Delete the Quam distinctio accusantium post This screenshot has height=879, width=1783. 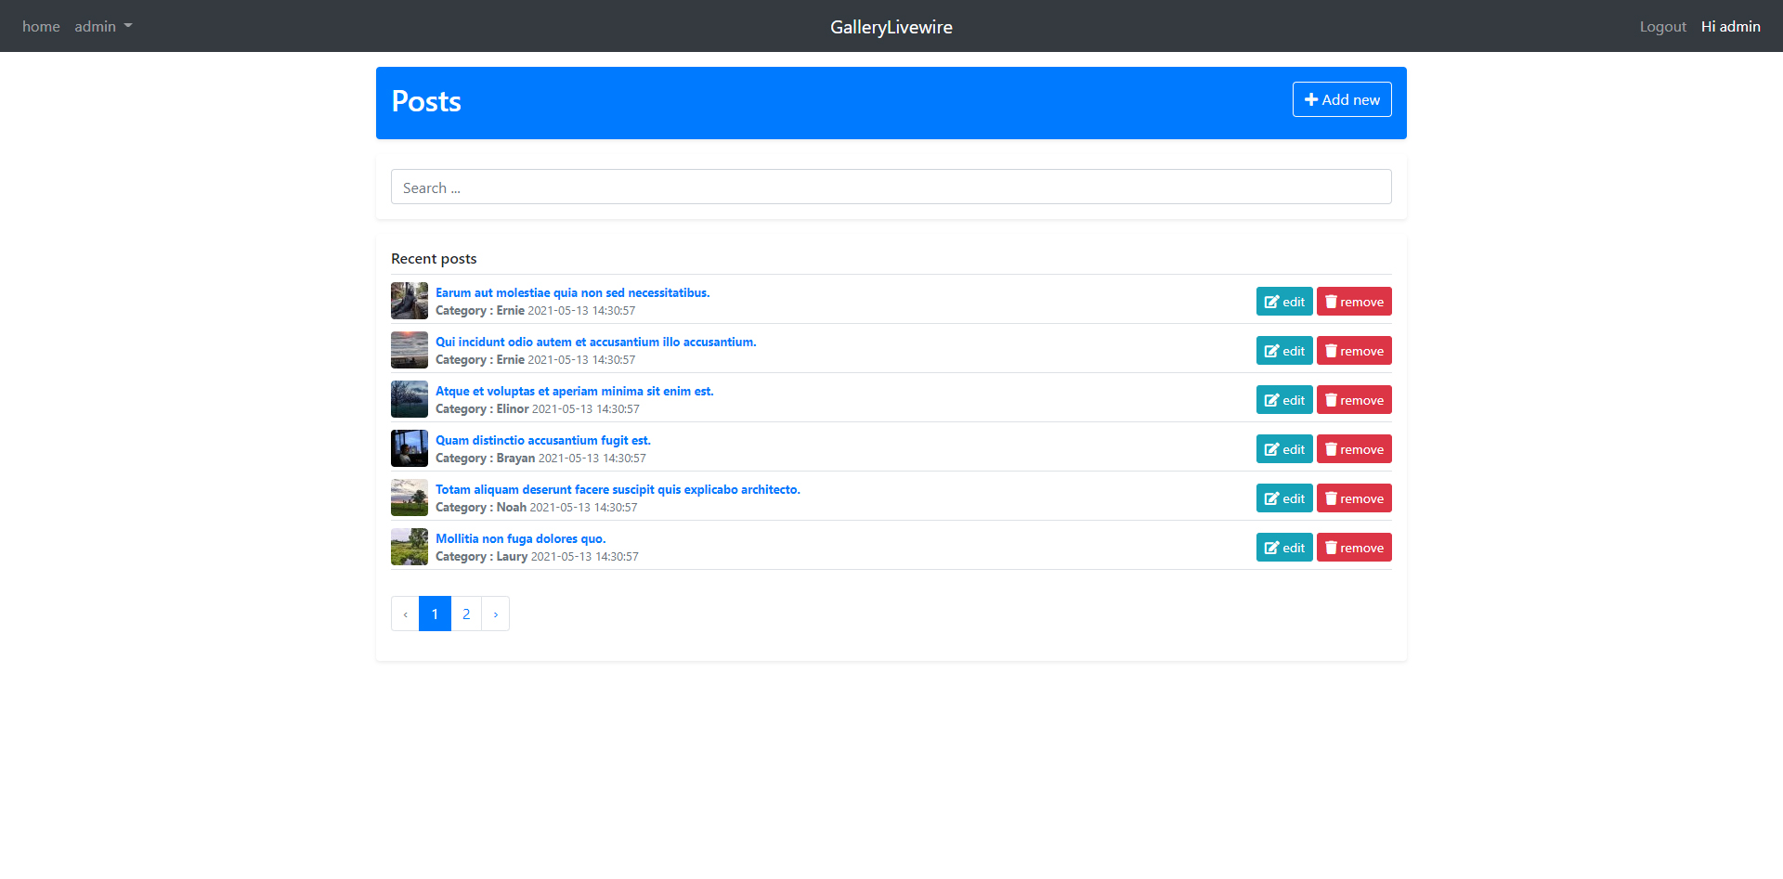pyautogui.click(x=1353, y=449)
